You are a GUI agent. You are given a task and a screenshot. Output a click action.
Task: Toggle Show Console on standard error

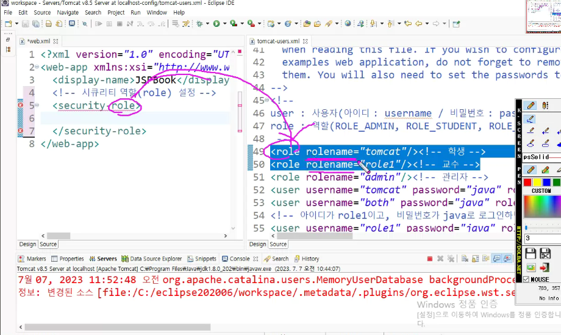tap(507, 259)
